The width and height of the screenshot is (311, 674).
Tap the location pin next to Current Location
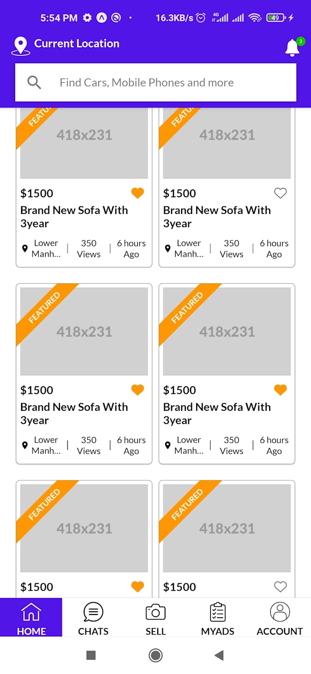(x=20, y=43)
